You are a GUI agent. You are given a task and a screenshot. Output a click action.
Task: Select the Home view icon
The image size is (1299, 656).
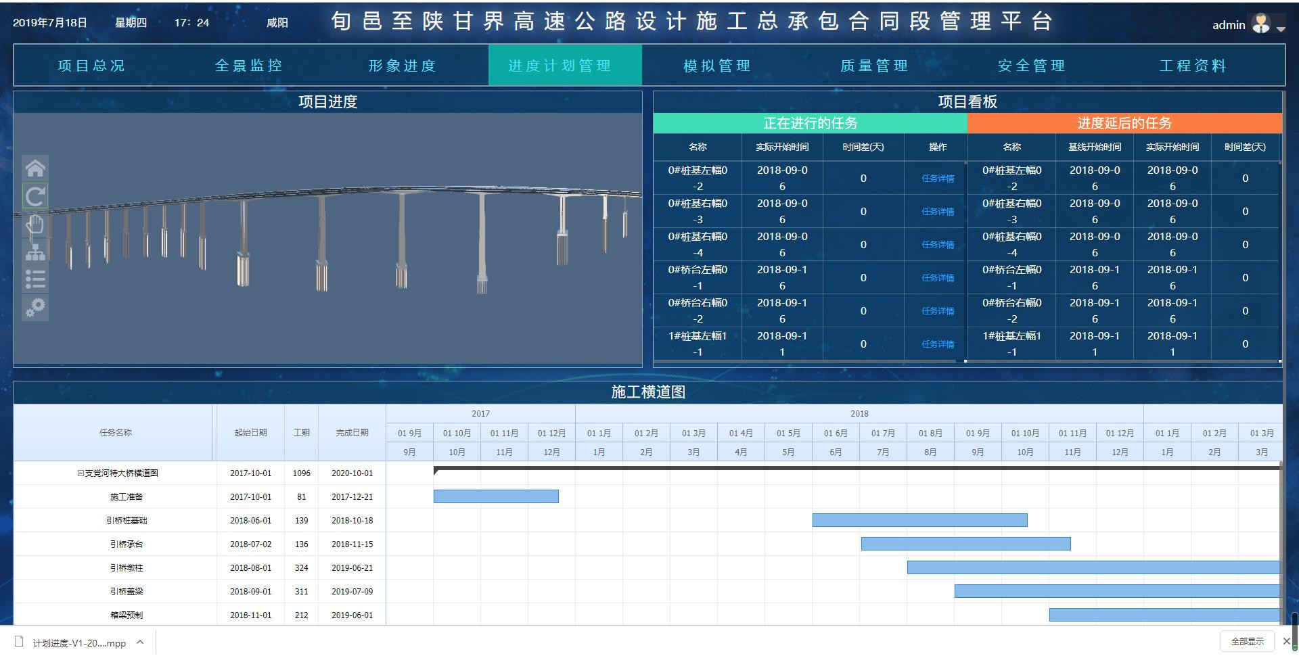35,167
